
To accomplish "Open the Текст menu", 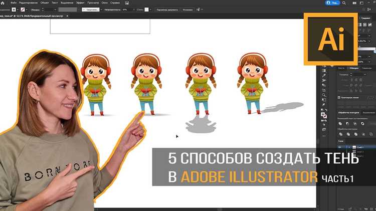I will pos(55,3).
